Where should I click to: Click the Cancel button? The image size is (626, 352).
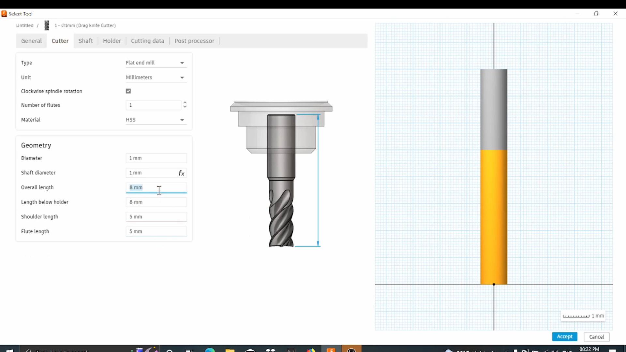pos(596,337)
